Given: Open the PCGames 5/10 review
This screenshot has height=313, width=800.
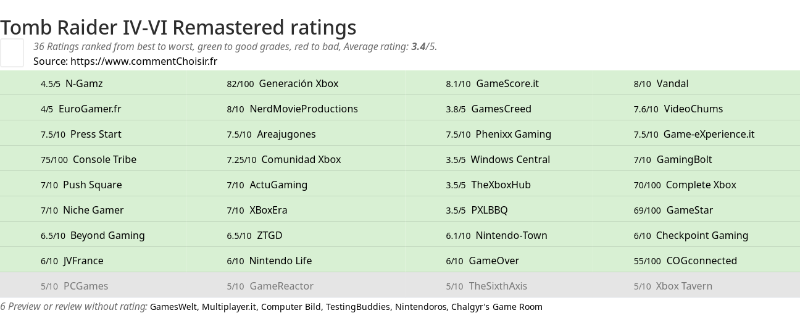Looking at the screenshot, I should click(85, 286).
